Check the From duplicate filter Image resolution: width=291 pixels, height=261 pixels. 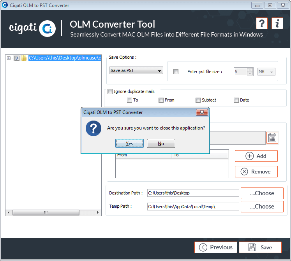pyautogui.click(x=161, y=100)
